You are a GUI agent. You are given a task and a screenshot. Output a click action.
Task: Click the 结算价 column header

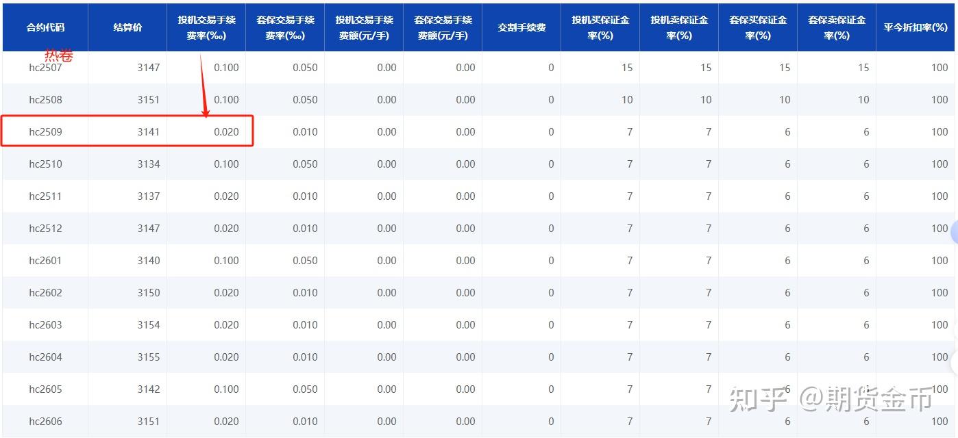127,28
